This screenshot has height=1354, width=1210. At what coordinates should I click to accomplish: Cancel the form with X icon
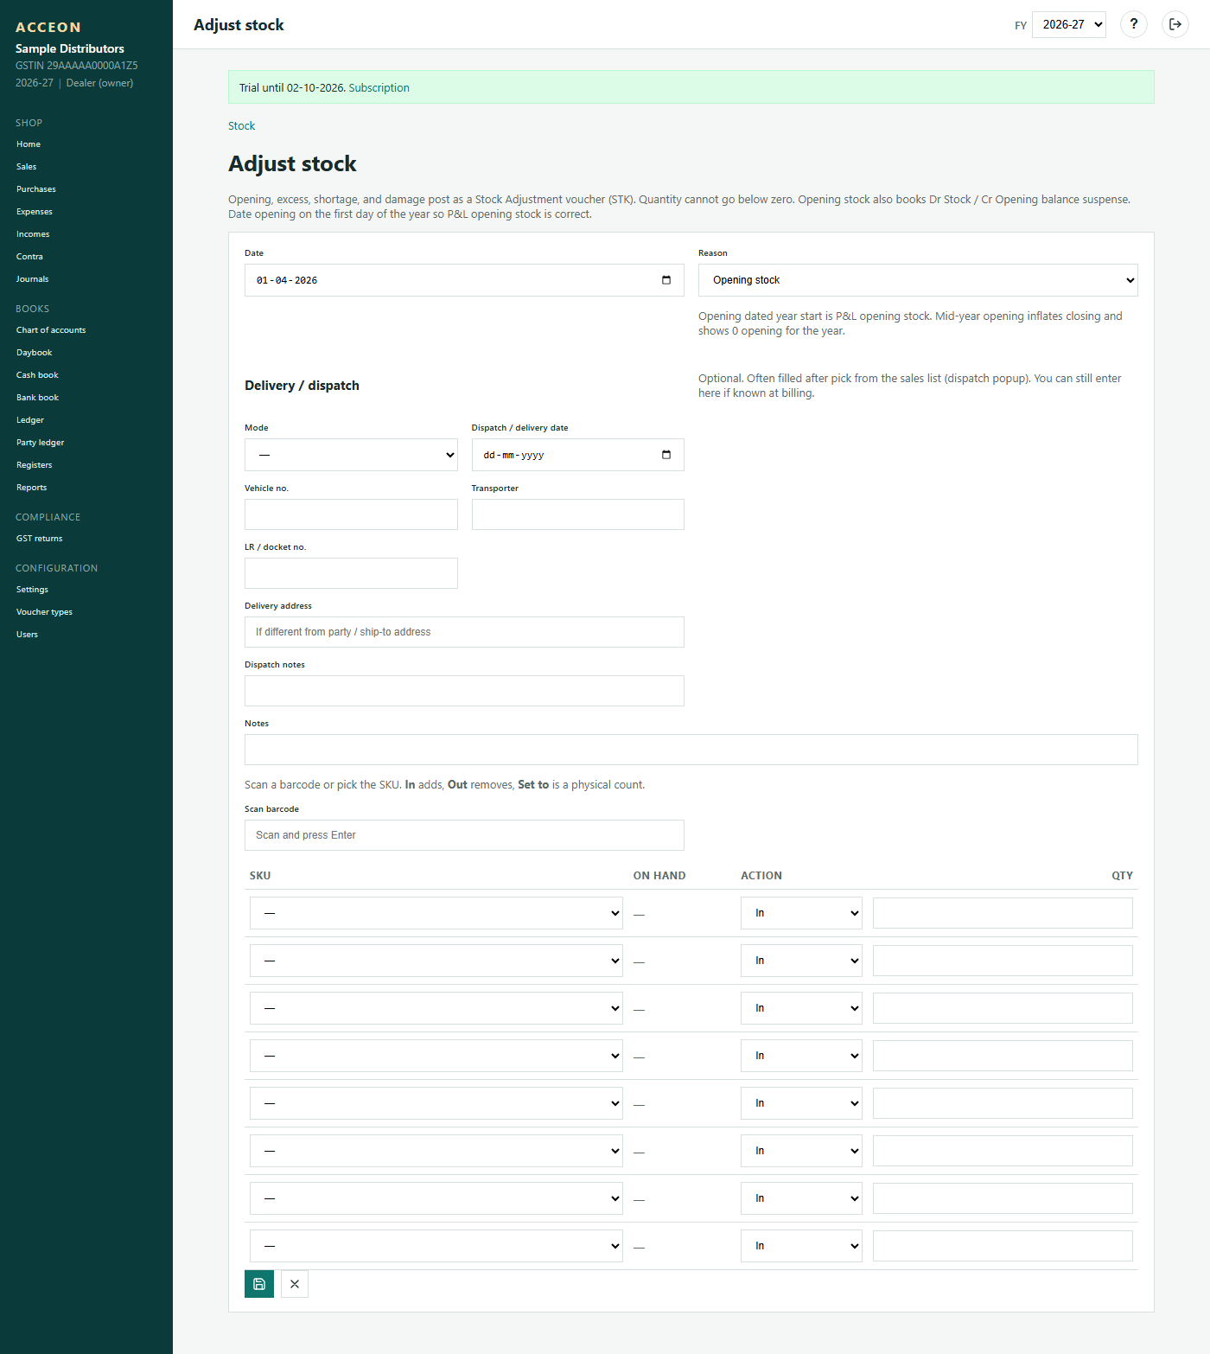295,1284
